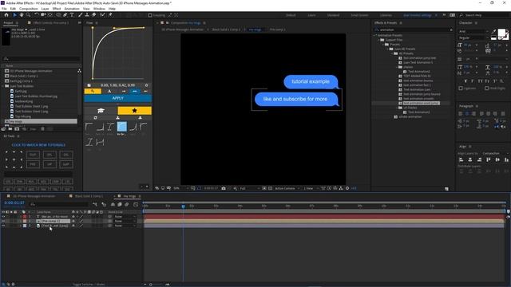Click the composition mini-flowchart timeline icon
The image size is (511, 287).
tap(95, 204)
